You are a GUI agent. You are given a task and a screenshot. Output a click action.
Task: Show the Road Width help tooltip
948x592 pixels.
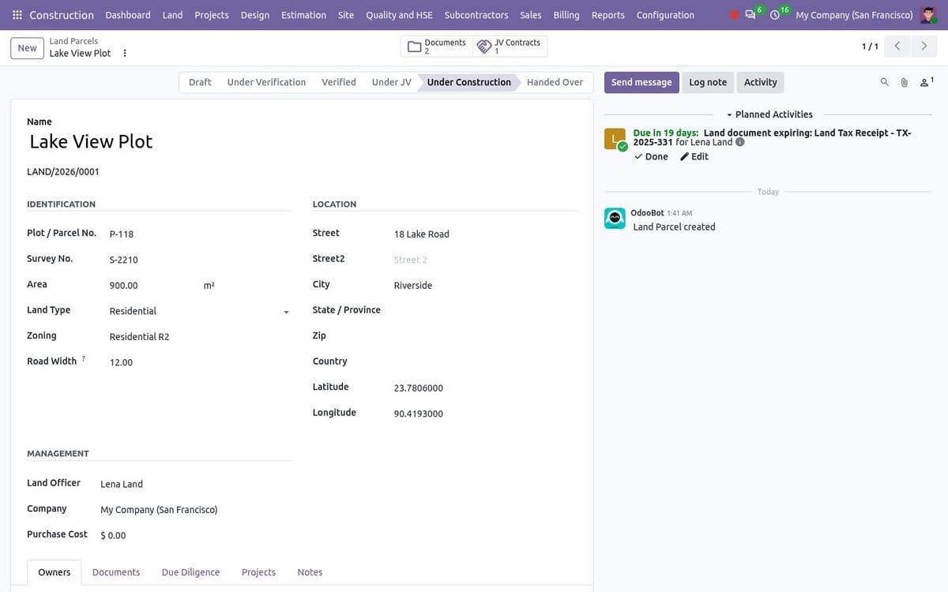tap(83, 359)
